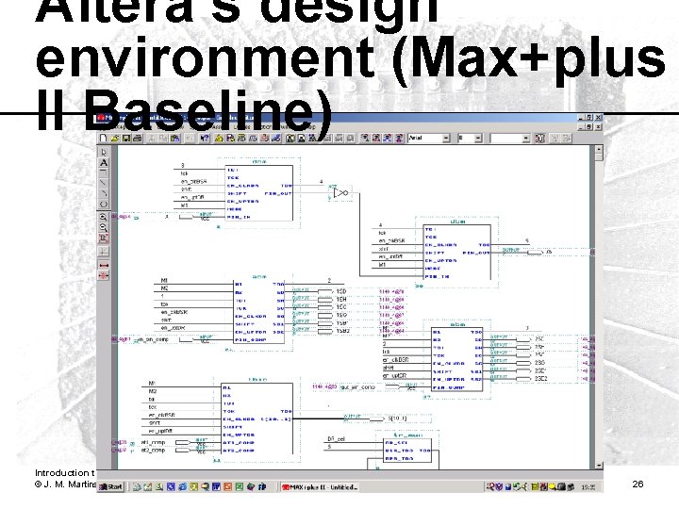Viewport: 679px width, 509px height.
Task: Click the vertical scrollbar up arrow
Action: (x=599, y=150)
